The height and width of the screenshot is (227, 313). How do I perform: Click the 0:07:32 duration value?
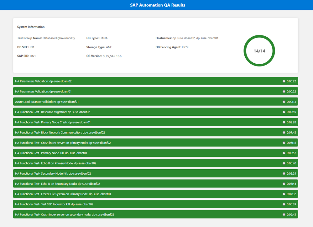(291, 194)
